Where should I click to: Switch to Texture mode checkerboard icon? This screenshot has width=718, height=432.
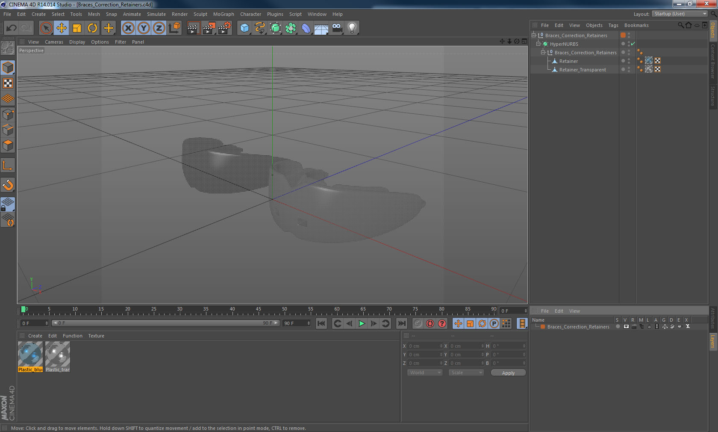point(8,83)
